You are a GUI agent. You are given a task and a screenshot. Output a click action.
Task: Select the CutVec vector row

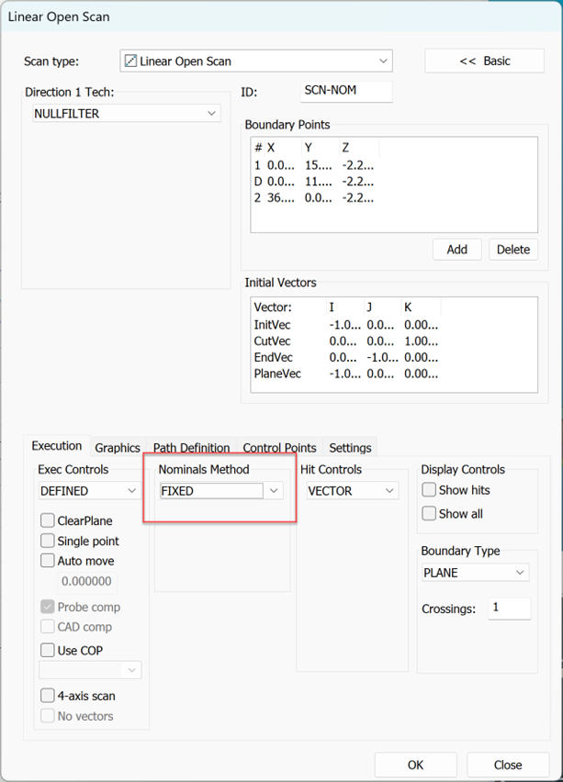point(346,341)
